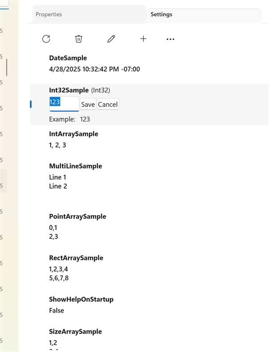The image size is (269, 352).
Task: Click the Refresh icon in the toolbar
Action: (x=46, y=39)
